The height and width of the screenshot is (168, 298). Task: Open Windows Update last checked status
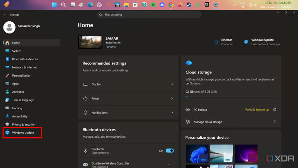click(x=262, y=42)
